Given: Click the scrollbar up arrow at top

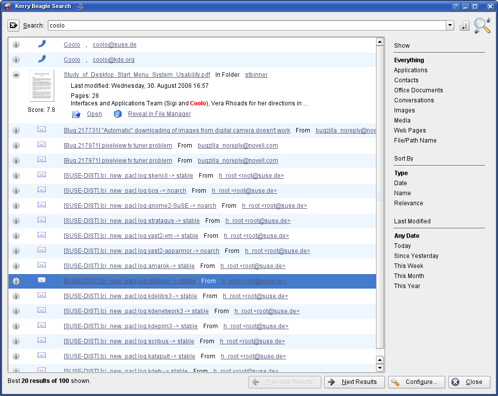Looking at the screenshot, I should (x=380, y=42).
